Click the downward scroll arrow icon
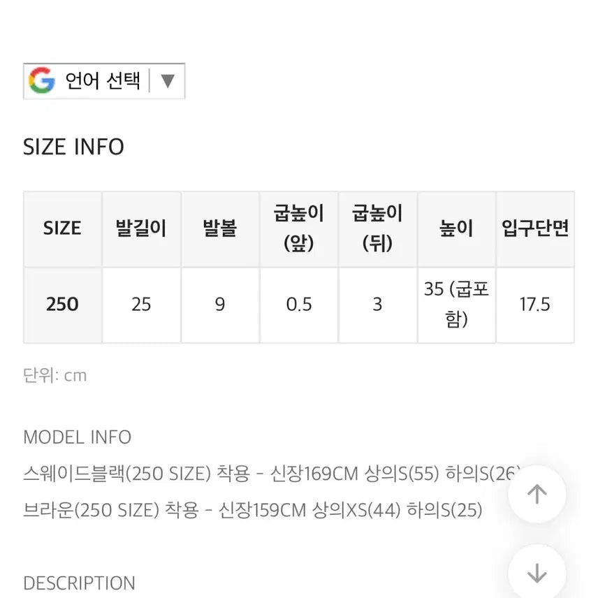598x598 pixels. coord(537,573)
